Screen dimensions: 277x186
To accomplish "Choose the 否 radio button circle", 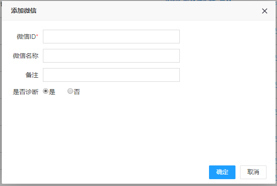I will point(70,91).
